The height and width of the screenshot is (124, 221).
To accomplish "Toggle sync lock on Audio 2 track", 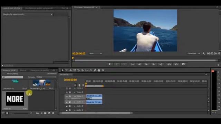I will [70, 106].
